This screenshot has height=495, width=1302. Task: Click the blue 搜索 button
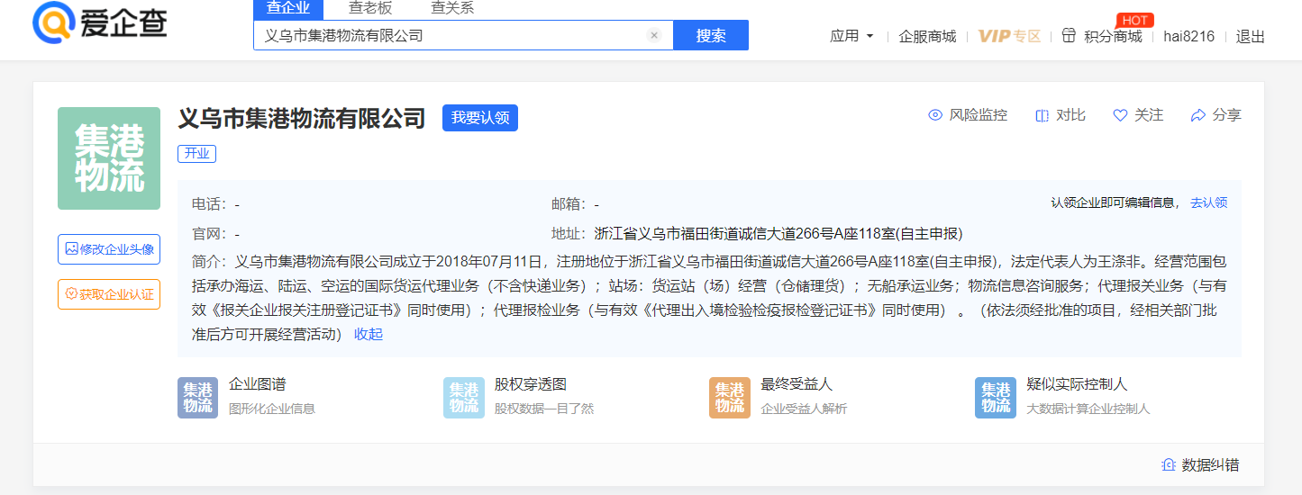[711, 35]
